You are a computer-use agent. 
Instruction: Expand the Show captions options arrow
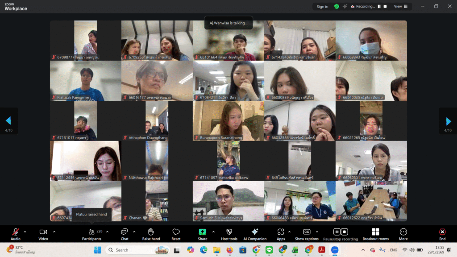(x=318, y=232)
